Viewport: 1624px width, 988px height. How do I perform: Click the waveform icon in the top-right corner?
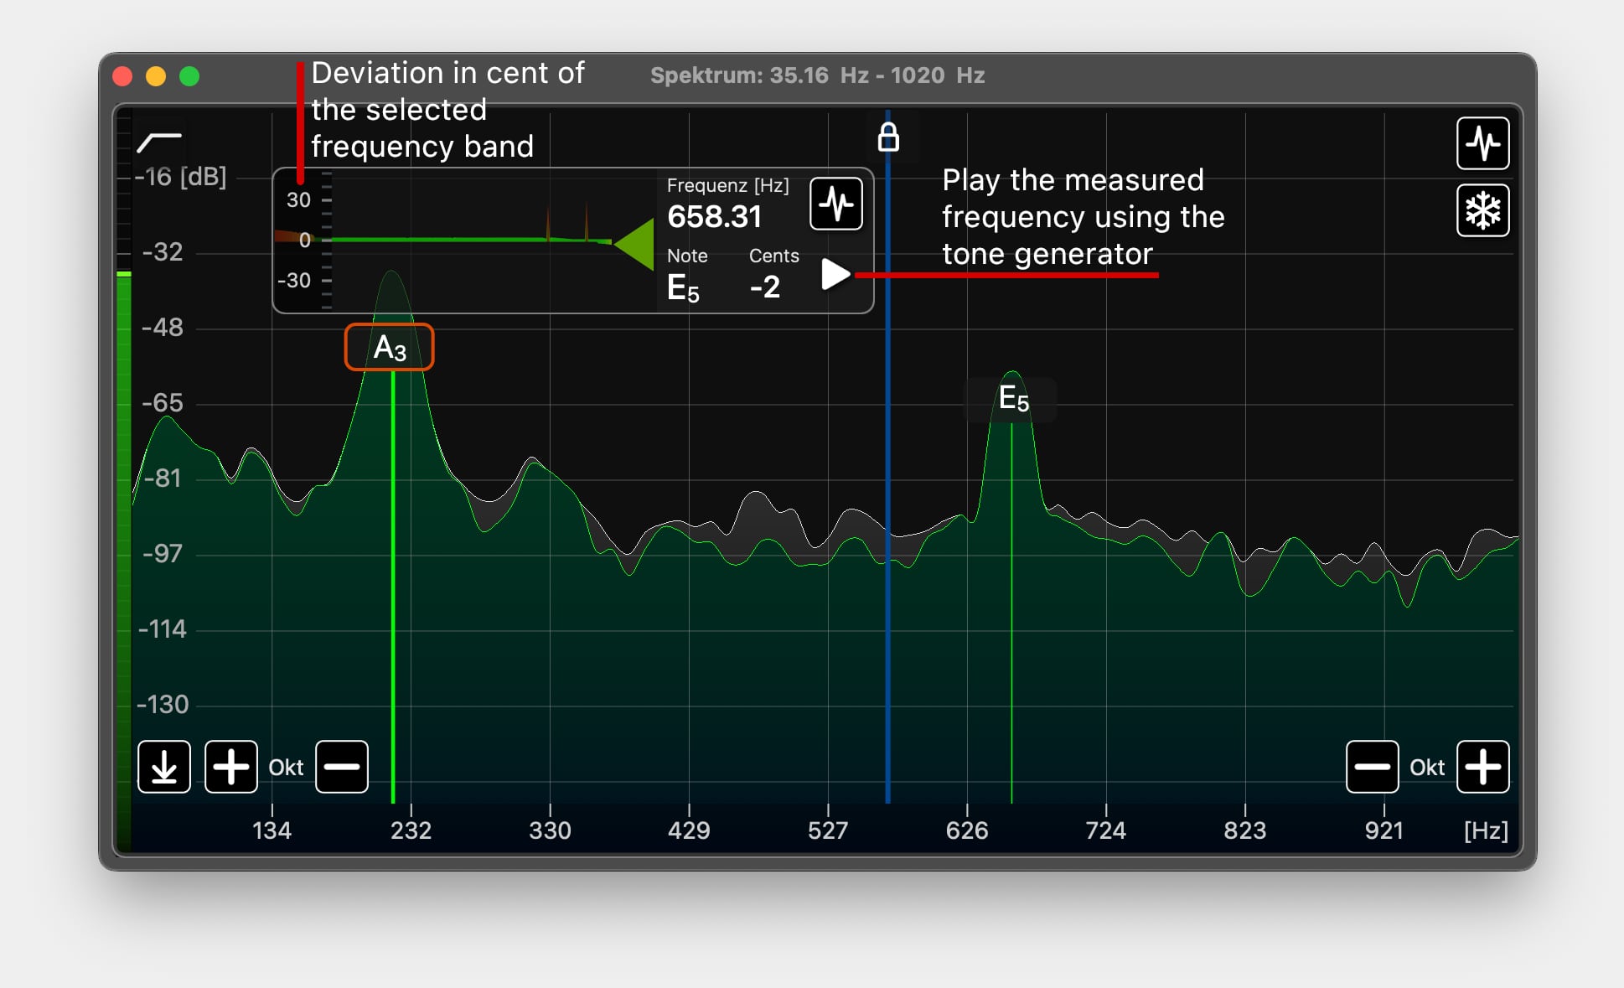1482,143
